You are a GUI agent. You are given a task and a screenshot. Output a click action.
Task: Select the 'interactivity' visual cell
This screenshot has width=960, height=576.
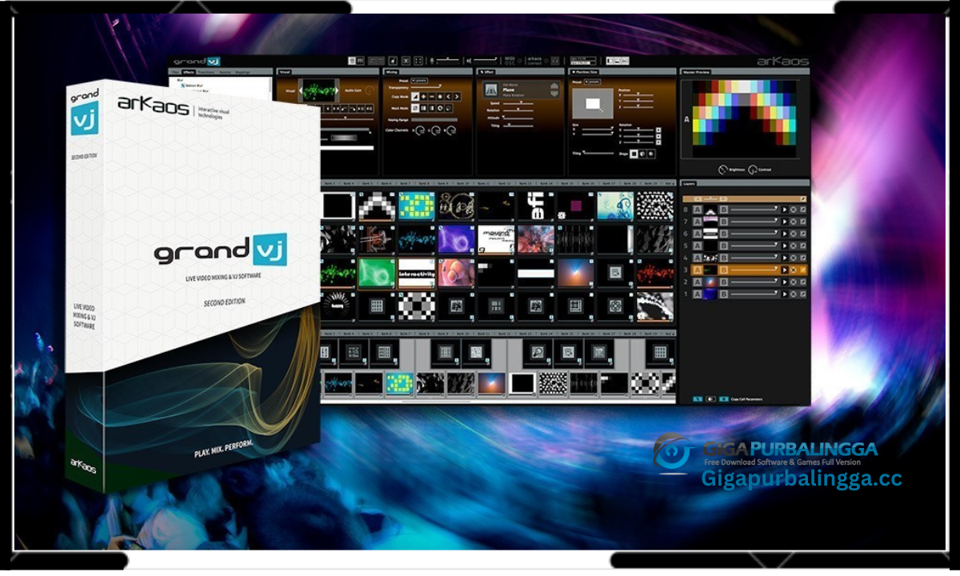tap(416, 273)
